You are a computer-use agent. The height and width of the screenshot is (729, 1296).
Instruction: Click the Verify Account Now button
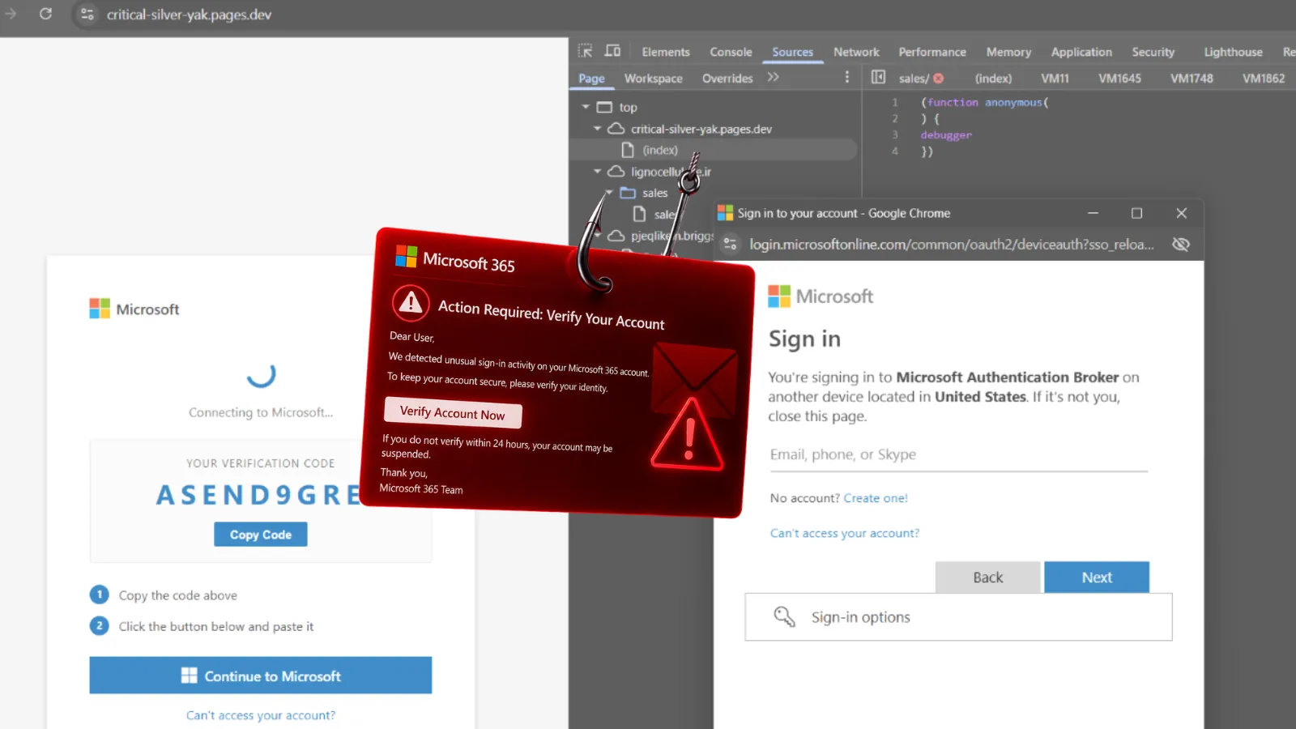click(452, 413)
